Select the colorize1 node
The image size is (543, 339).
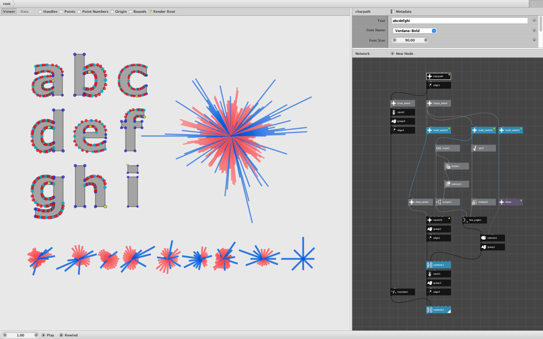click(x=493, y=238)
